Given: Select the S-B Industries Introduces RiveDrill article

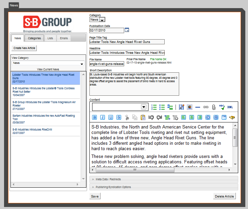Looking at the screenshot, I should click(x=46, y=131).
